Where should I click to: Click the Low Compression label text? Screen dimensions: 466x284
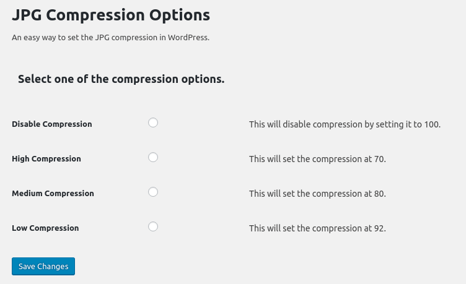pos(45,228)
